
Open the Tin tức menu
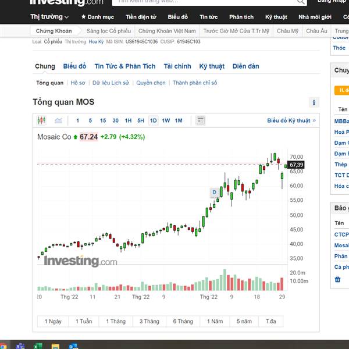click(209, 17)
